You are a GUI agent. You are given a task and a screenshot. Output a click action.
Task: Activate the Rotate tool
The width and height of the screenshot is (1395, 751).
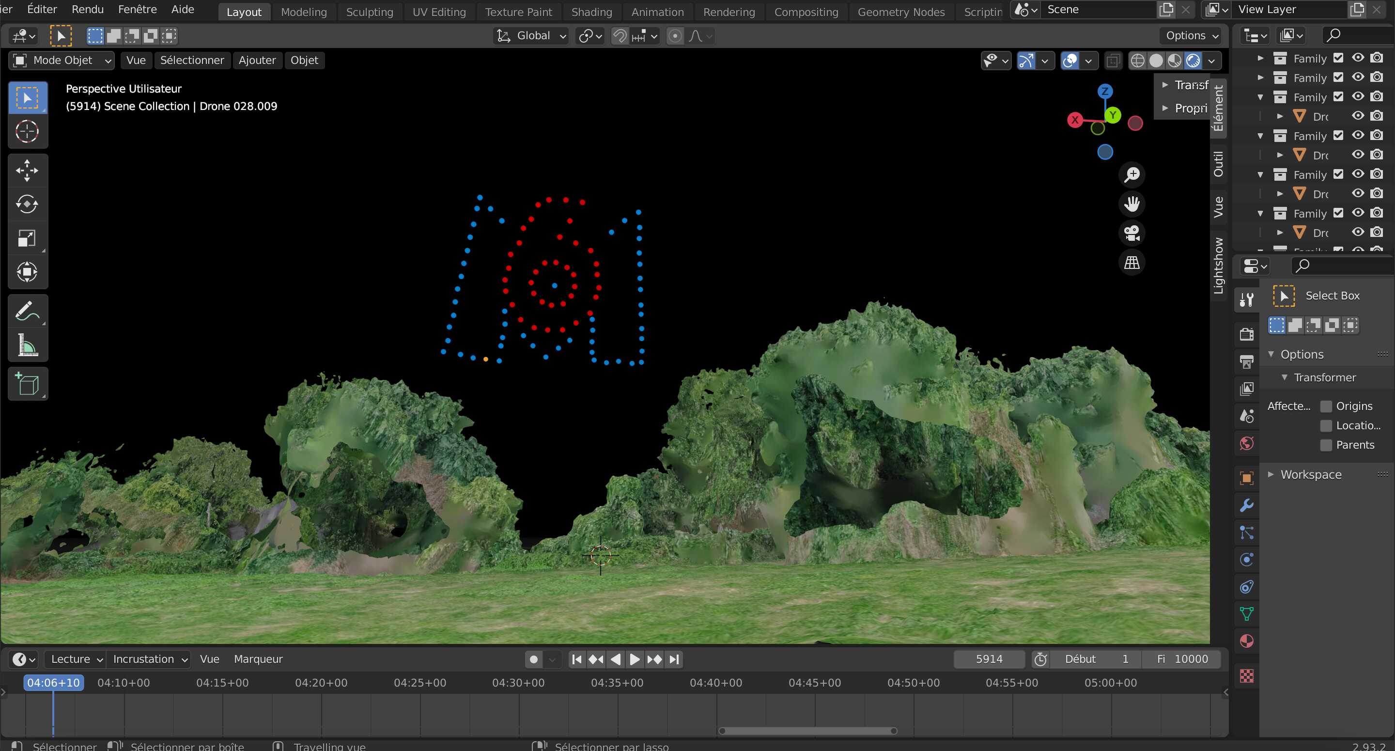coord(27,204)
